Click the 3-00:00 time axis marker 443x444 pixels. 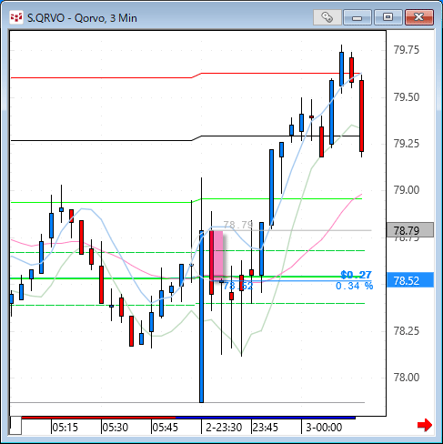coord(324,428)
